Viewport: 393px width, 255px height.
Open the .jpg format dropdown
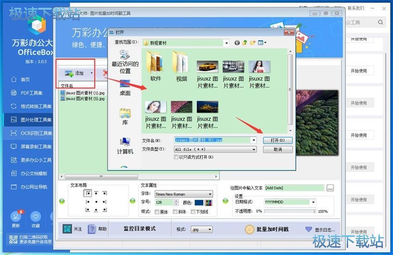click(202, 229)
